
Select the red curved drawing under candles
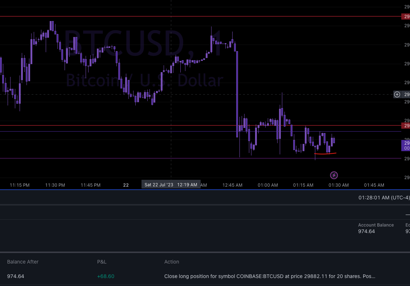coord(325,153)
